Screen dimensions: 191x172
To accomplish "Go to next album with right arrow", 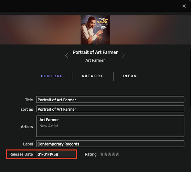I will 124,55.
